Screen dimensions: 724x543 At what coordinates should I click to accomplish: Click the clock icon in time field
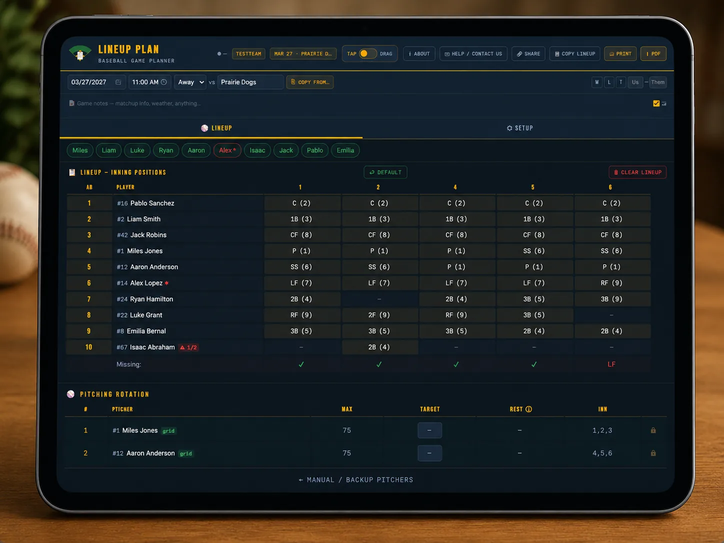[x=164, y=82]
